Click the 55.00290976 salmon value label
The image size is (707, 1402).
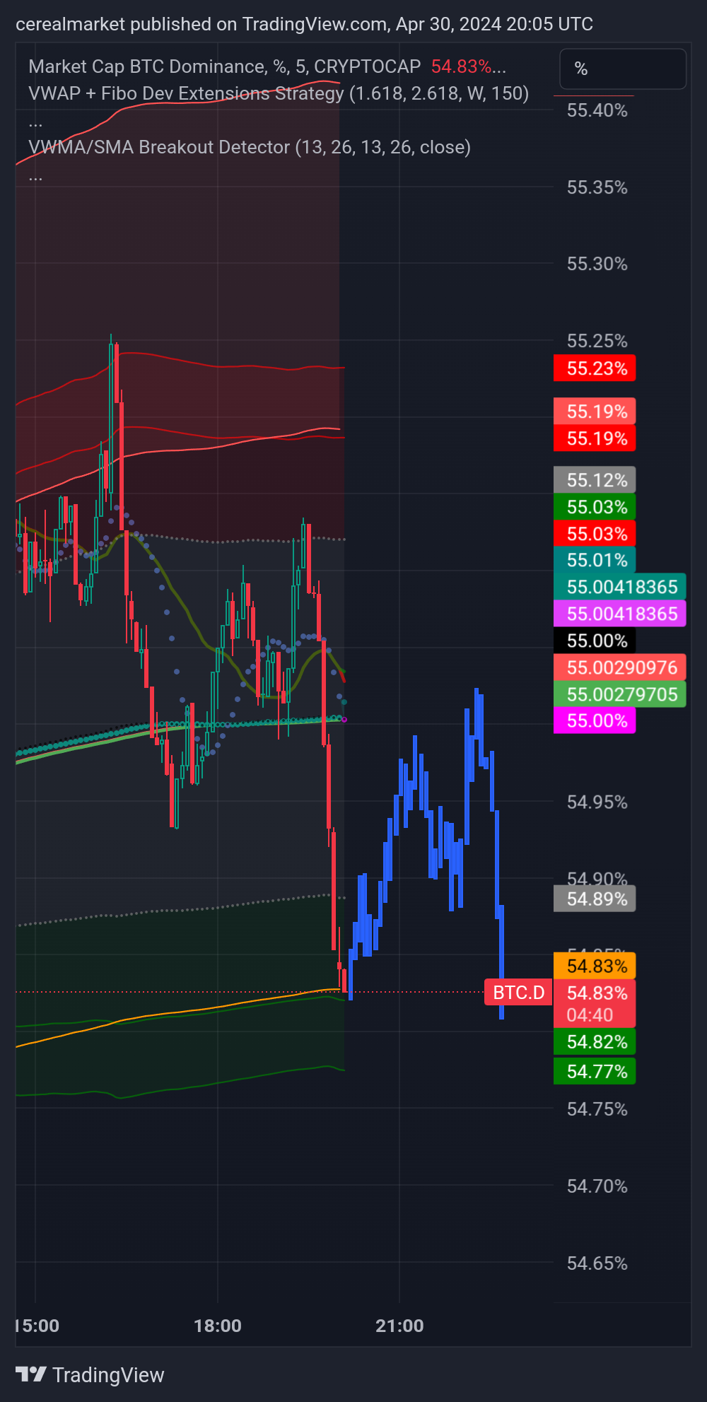[x=620, y=667]
